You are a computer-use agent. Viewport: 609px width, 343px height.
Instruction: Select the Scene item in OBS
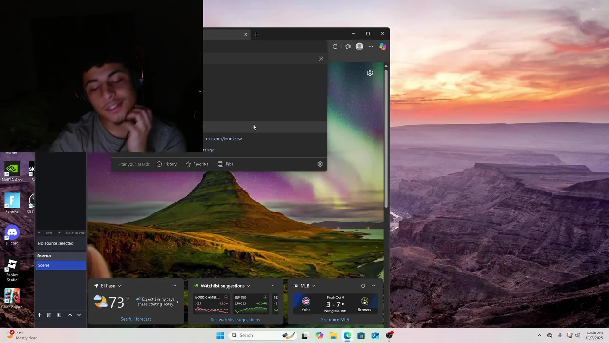pyautogui.click(x=60, y=265)
